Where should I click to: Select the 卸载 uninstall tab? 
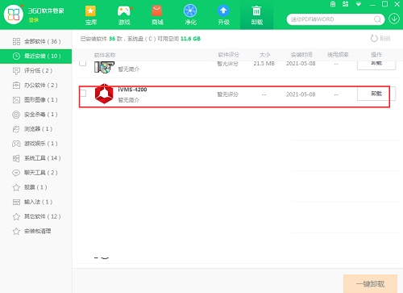(257, 15)
